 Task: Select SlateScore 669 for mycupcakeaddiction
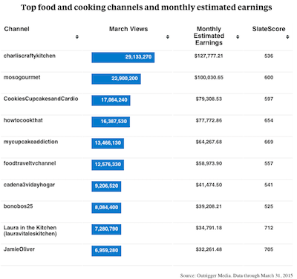click(269, 142)
